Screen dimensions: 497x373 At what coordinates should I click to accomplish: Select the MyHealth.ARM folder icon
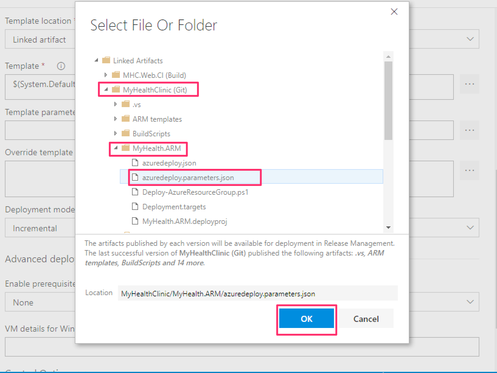[x=126, y=148]
